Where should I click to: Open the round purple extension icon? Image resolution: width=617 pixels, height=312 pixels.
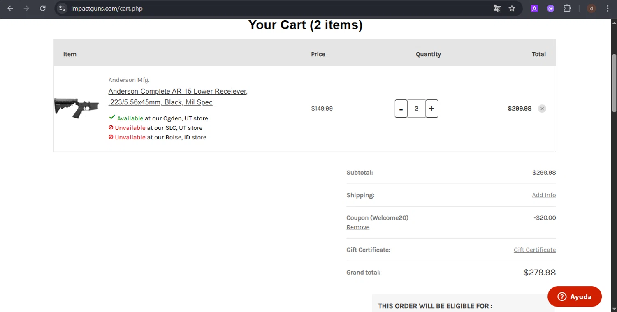click(551, 8)
